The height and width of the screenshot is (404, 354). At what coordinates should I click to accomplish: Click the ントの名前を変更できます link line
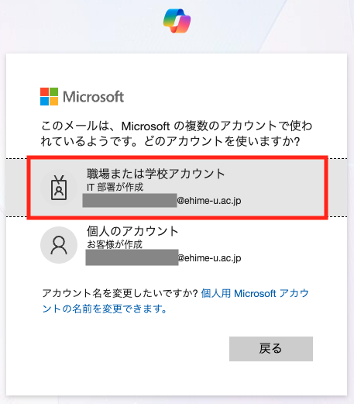click(x=105, y=309)
